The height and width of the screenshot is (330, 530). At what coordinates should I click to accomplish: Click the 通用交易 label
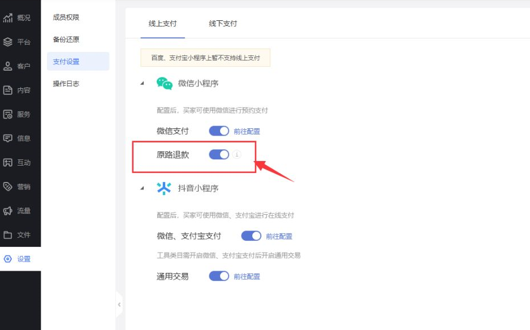click(173, 277)
